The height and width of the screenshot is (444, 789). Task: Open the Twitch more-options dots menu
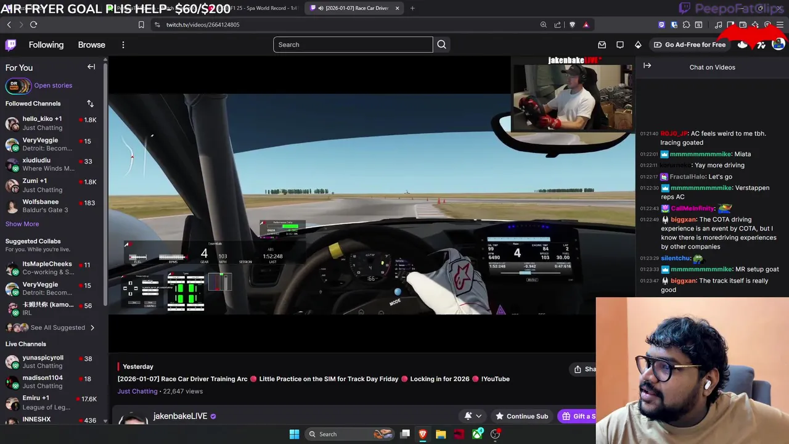123,45
